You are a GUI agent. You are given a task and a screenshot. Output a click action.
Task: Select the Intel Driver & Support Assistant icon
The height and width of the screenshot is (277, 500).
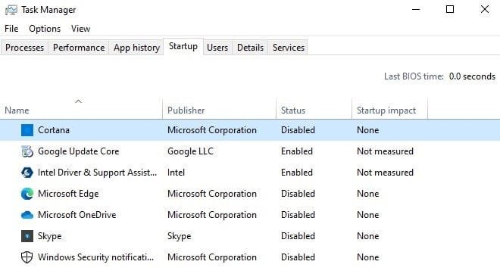point(27,173)
